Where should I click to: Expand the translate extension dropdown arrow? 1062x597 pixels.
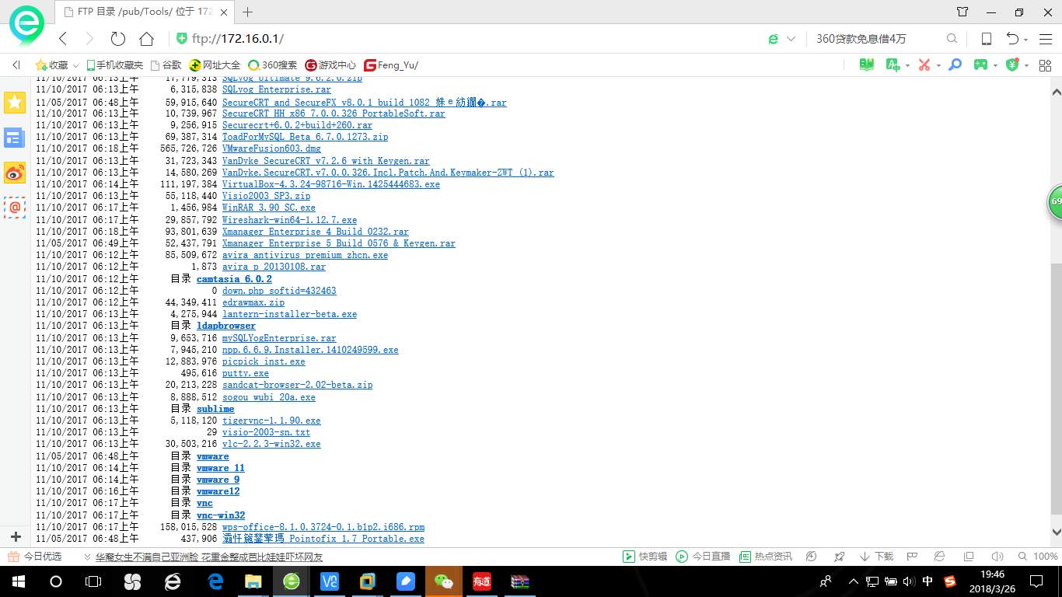click(x=907, y=66)
